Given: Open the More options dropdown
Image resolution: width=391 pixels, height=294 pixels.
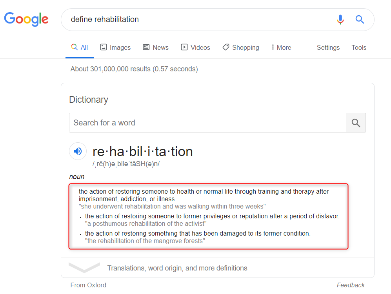Looking at the screenshot, I should 281,47.
